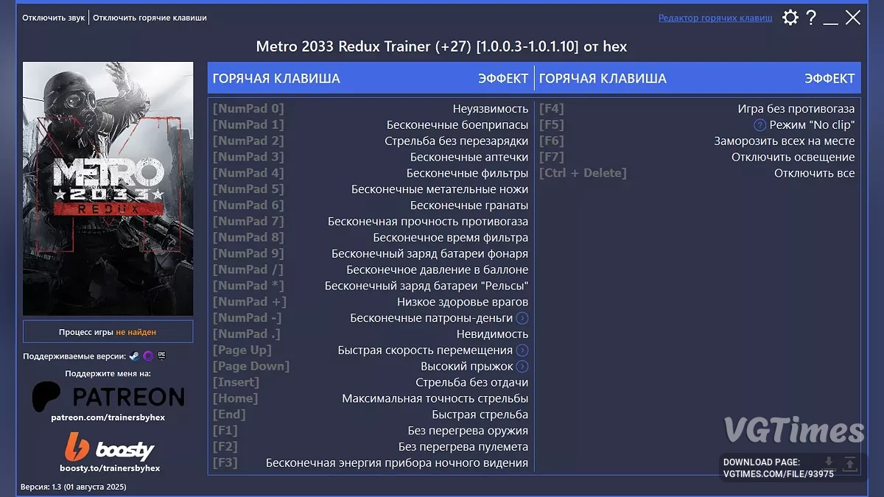Click Отключить горячие клавиши button
Image resolution: width=884 pixels, height=497 pixels.
pos(150,18)
